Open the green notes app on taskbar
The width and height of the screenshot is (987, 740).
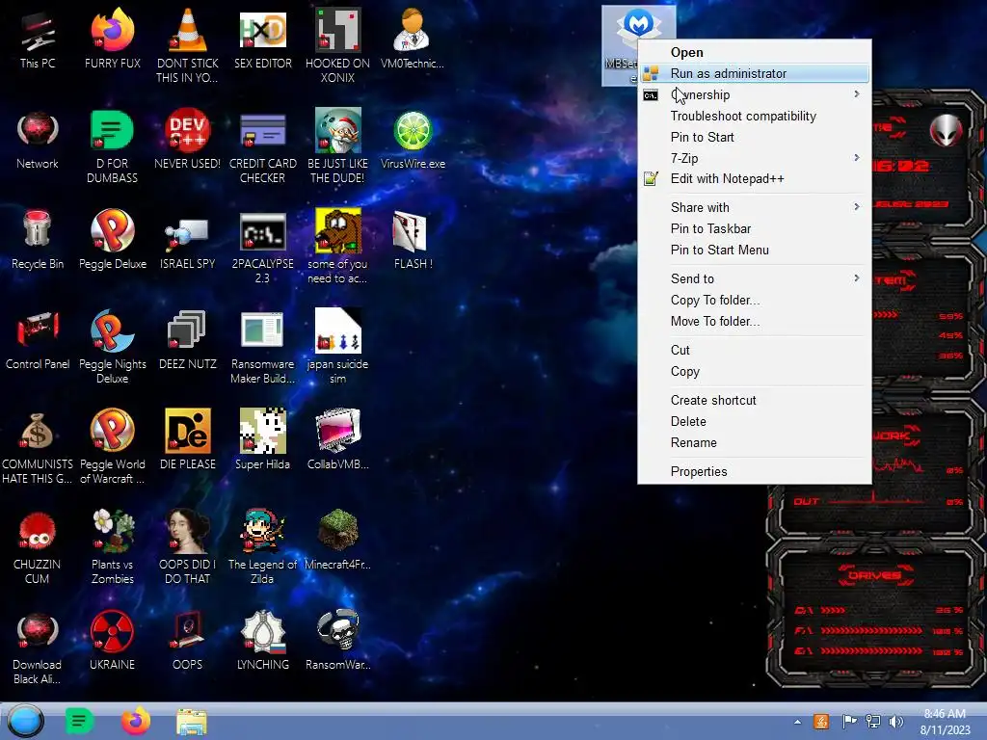click(x=79, y=721)
